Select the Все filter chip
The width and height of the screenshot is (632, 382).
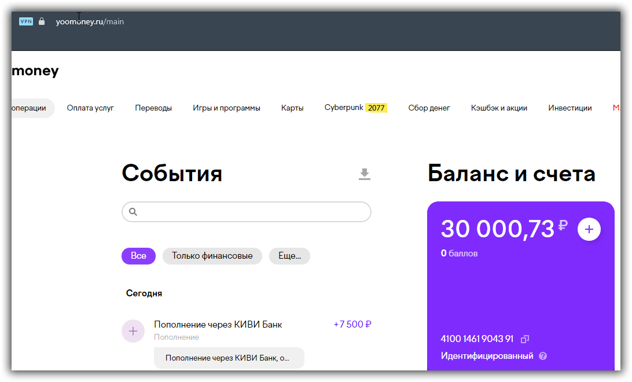click(138, 256)
